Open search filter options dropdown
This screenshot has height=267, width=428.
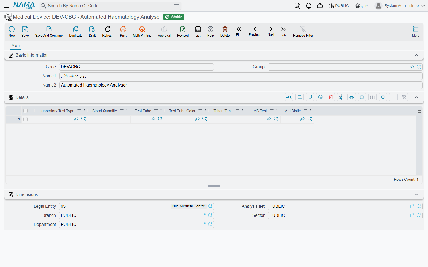pyautogui.click(x=177, y=6)
